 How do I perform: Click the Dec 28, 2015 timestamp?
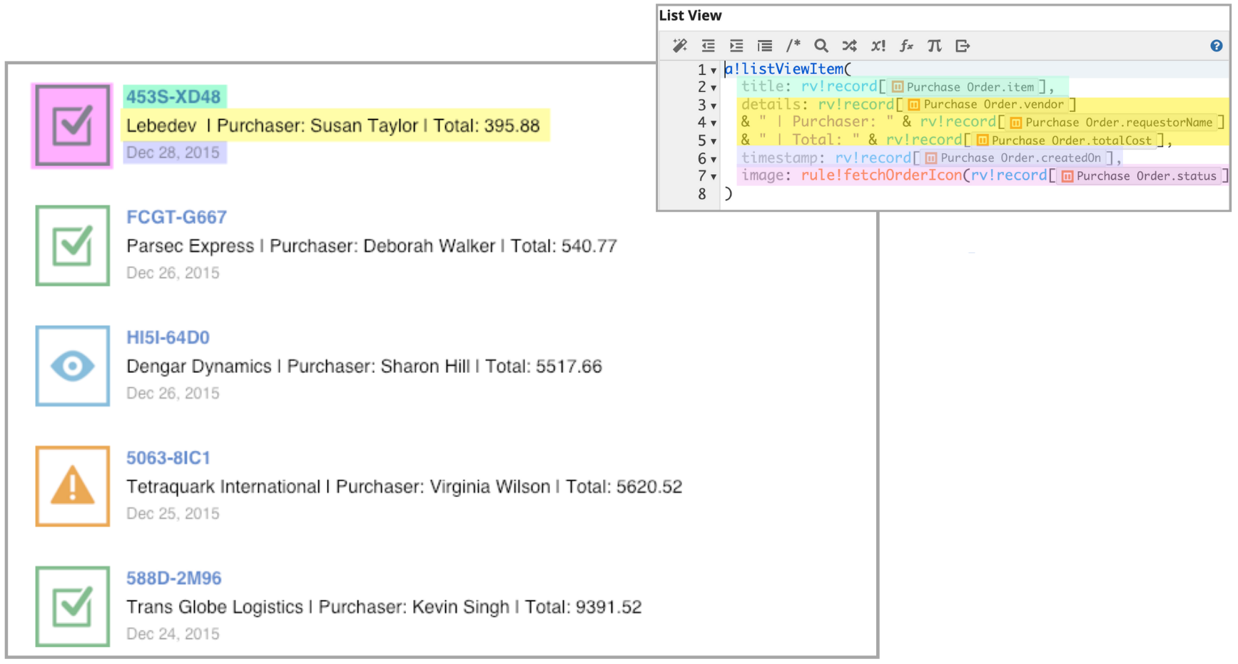click(x=173, y=153)
